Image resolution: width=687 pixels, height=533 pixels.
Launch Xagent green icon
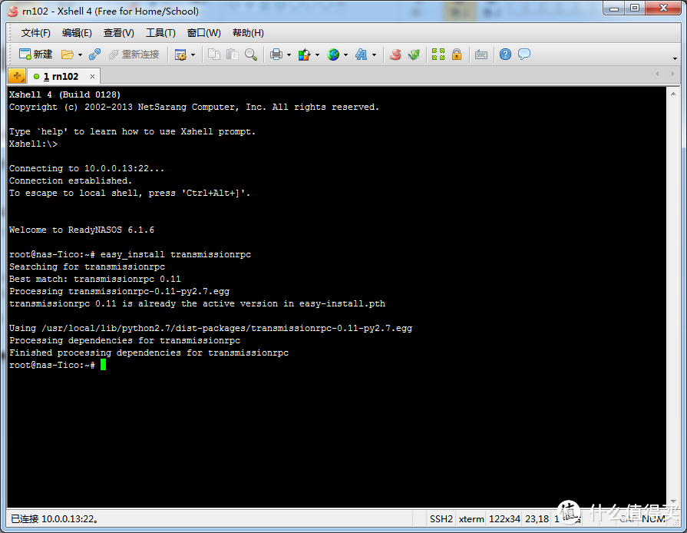click(x=414, y=55)
